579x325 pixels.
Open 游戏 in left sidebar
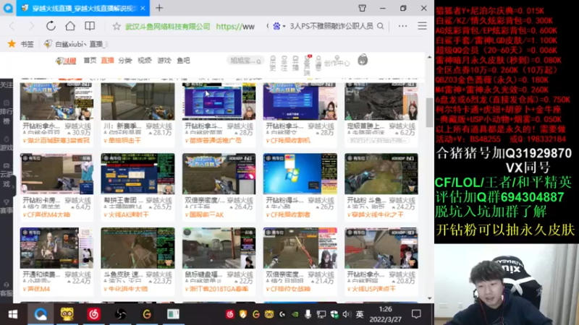[7, 144]
